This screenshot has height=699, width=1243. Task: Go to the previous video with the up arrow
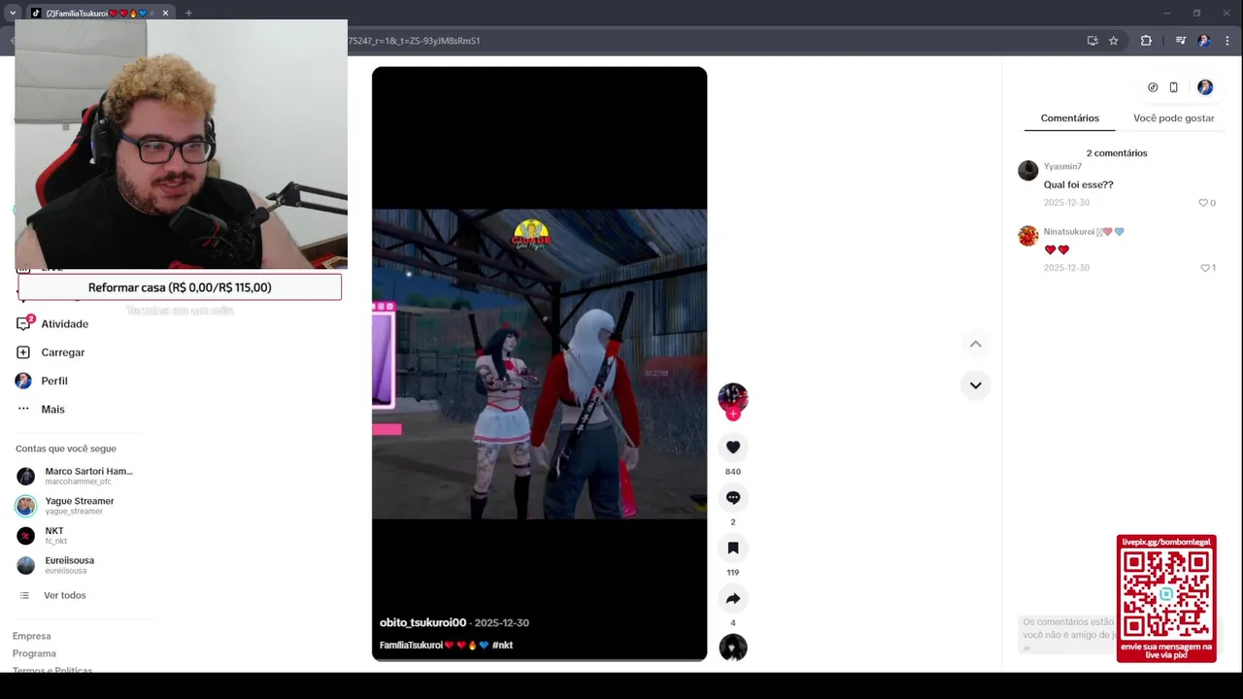(x=976, y=344)
